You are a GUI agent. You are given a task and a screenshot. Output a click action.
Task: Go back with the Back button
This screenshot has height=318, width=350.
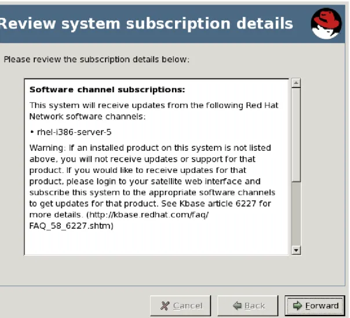point(248,305)
